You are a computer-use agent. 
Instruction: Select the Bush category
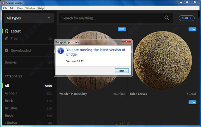coord(28,116)
